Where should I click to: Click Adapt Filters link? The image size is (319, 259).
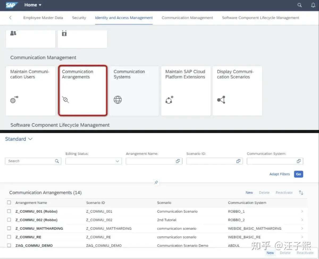coord(280,174)
